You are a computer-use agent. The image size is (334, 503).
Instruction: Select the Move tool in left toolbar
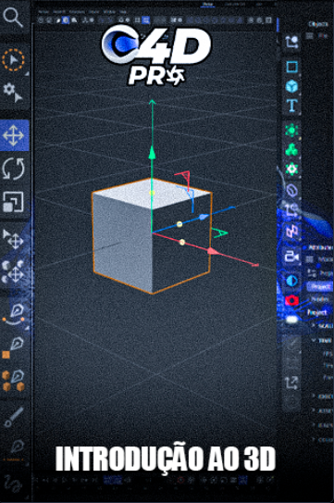click(14, 135)
